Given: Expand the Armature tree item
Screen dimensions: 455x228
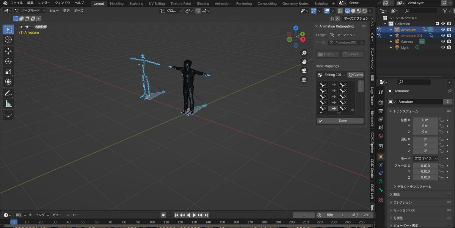Looking at the screenshot, I should point(391,30).
